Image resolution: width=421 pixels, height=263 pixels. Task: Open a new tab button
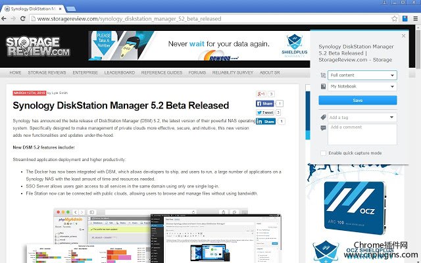point(71,9)
